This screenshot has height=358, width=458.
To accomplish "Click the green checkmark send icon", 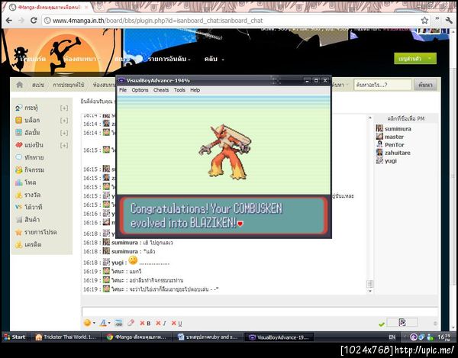I will 381,324.
